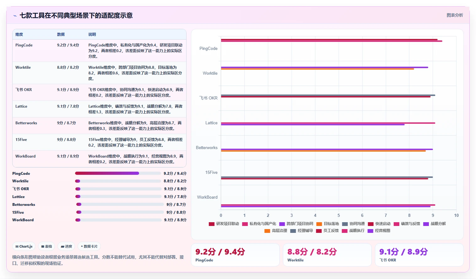Open the PingCode 9.2分 / 9.4分 data card

235,255
